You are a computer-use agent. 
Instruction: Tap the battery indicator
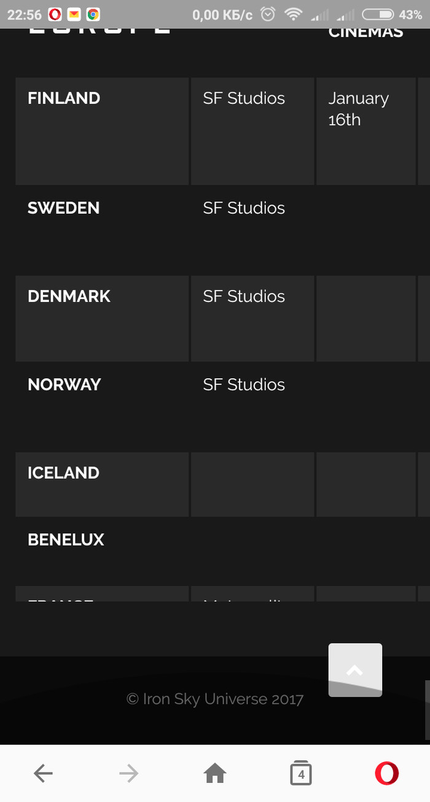378,14
